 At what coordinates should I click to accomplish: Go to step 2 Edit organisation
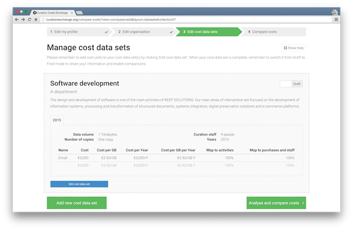pyautogui.click(x=144, y=32)
